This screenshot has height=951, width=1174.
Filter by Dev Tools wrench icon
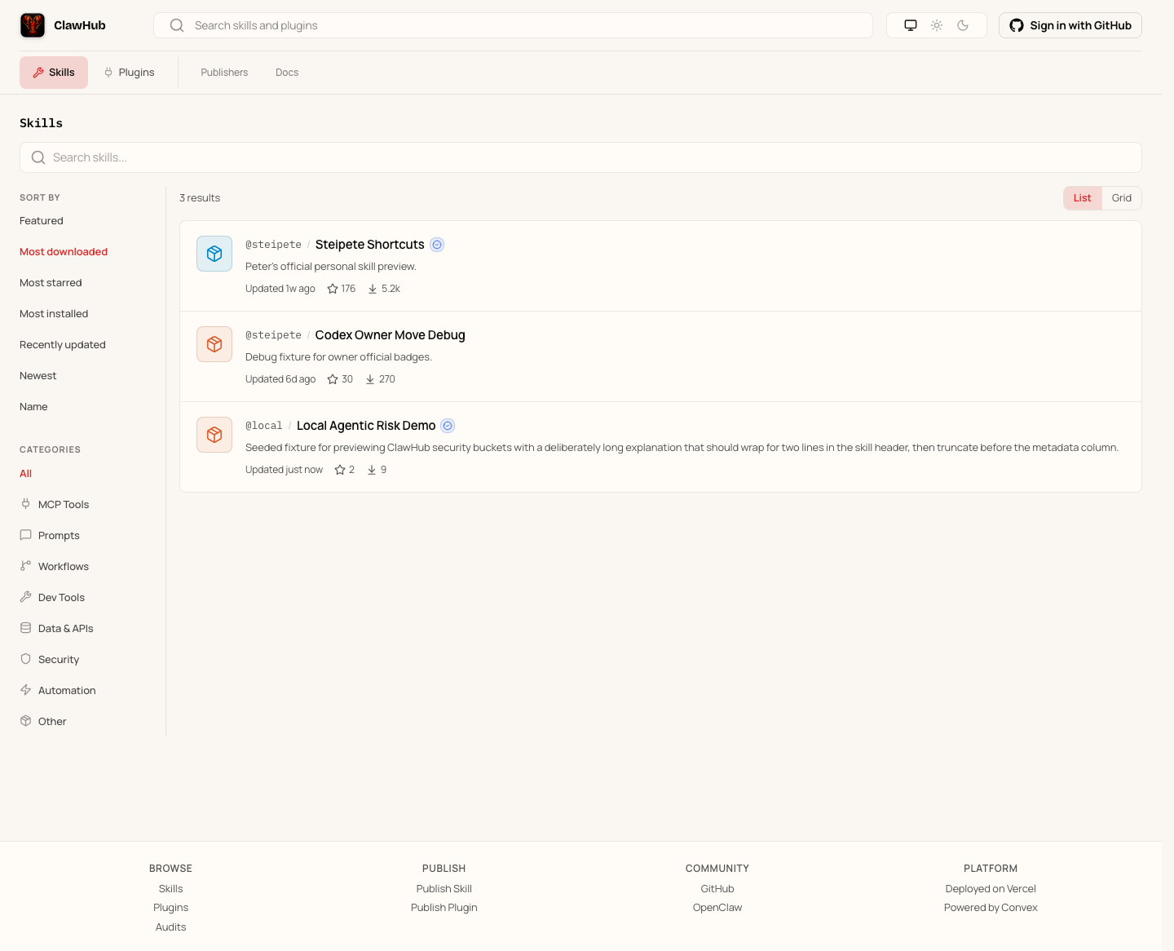(25, 597)
